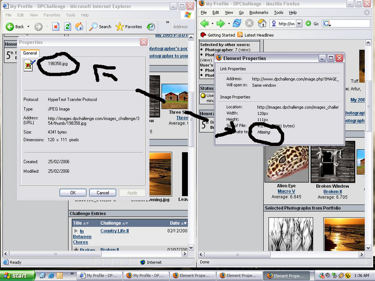
Task: Click OK in the Properties dialog
Action: pos(73,192)
